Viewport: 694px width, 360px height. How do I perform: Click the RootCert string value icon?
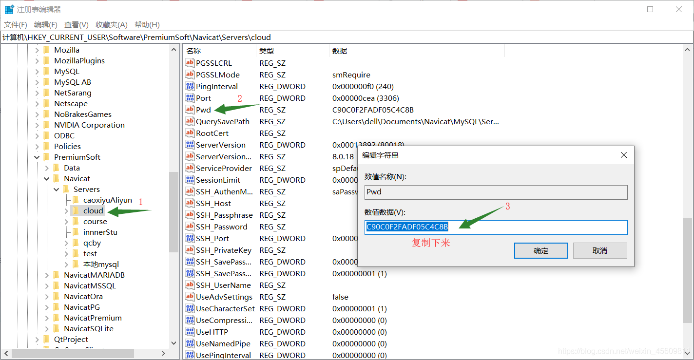tap(190, 133)
